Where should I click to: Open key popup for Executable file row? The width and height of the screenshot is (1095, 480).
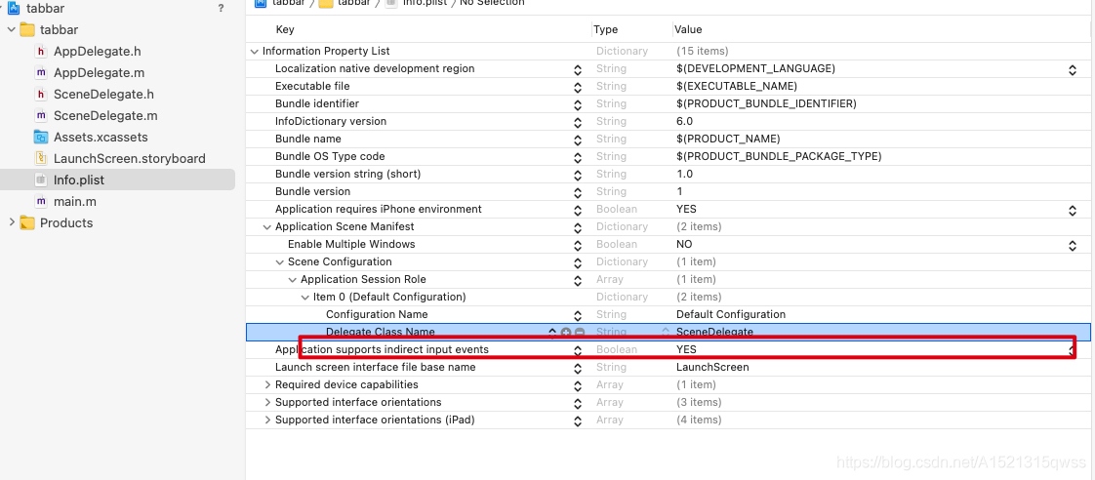coord(578,87)
